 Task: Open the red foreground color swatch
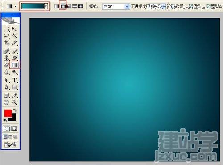pyautogui.click(x=8, y=113)
